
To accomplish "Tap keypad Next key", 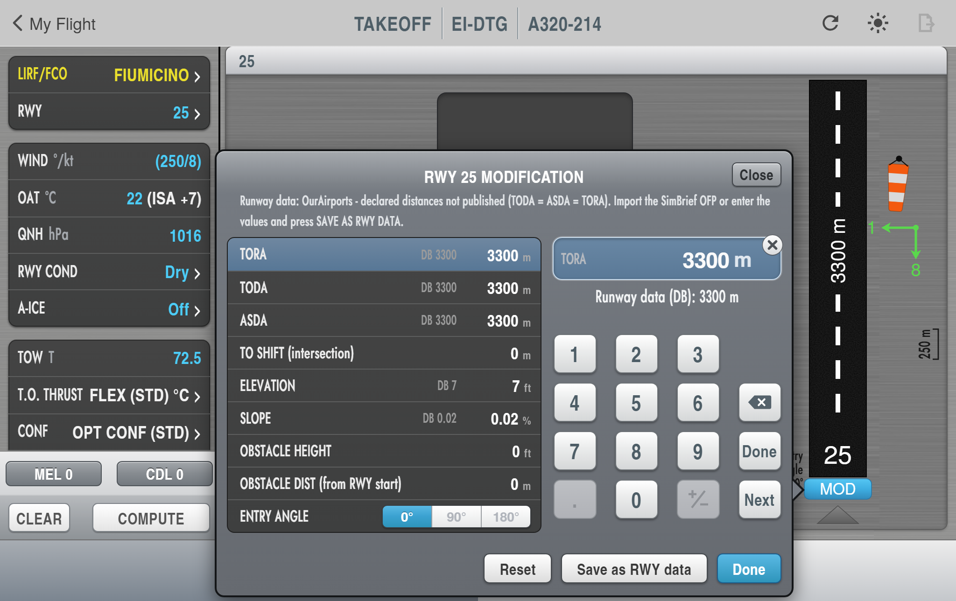I will point(759,499).
